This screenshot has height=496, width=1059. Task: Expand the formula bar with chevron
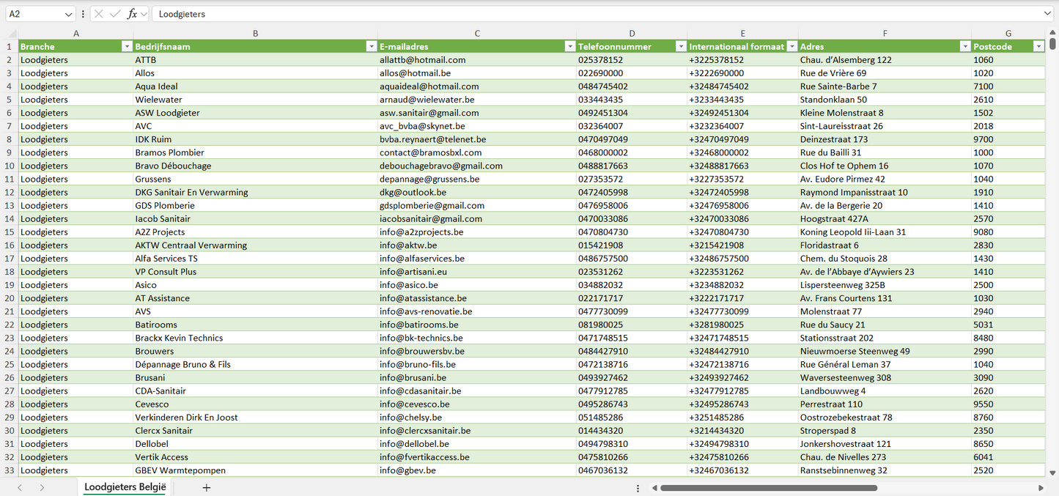(x=1047, y=14)
